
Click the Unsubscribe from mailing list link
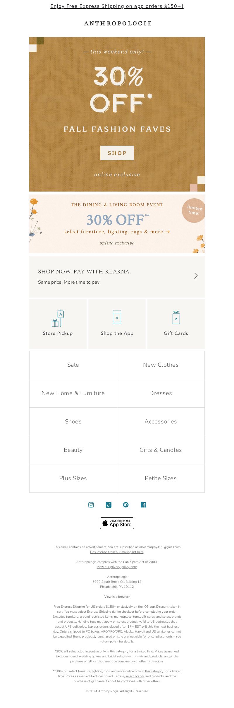(x=117, y=552)
